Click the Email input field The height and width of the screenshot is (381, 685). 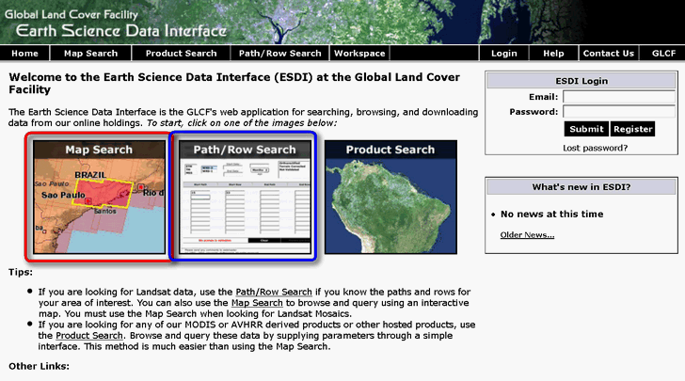click(x=618, y=97)
